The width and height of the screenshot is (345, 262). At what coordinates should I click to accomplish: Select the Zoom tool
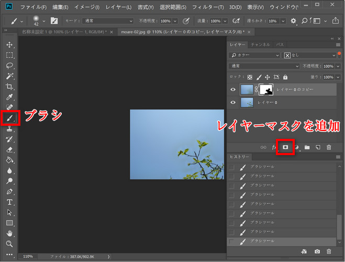[9, 244]
